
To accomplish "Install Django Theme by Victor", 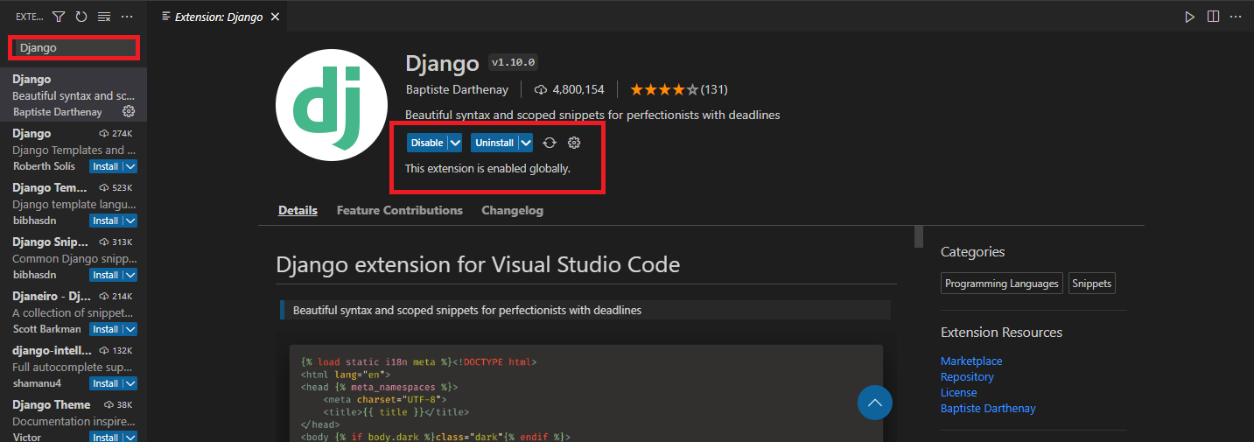I will 106,437.
